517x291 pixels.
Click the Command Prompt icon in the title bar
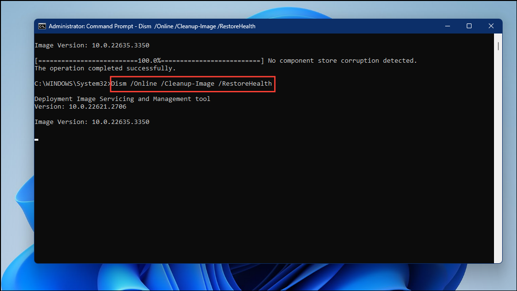pos(42,26)
